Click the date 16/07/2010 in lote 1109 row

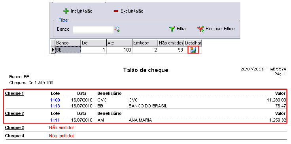[82, 100]
